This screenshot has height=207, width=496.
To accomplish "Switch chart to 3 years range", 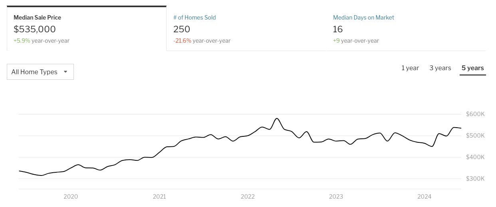I will 440,68.
